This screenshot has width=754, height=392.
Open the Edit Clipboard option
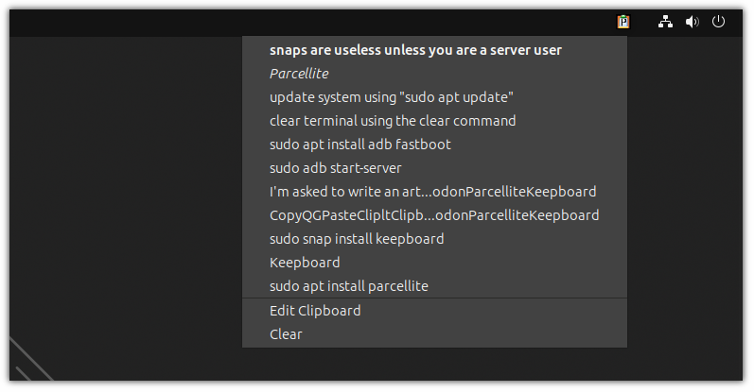tap(315, 310)
